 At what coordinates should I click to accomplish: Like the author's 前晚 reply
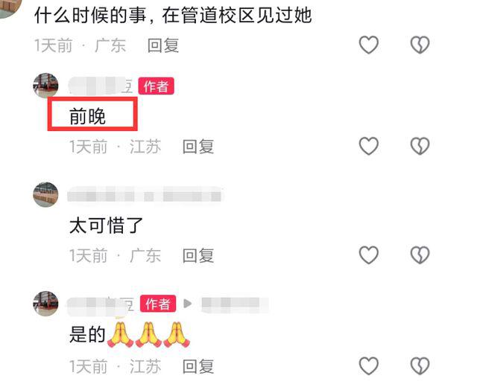click(x=369, y=146)
